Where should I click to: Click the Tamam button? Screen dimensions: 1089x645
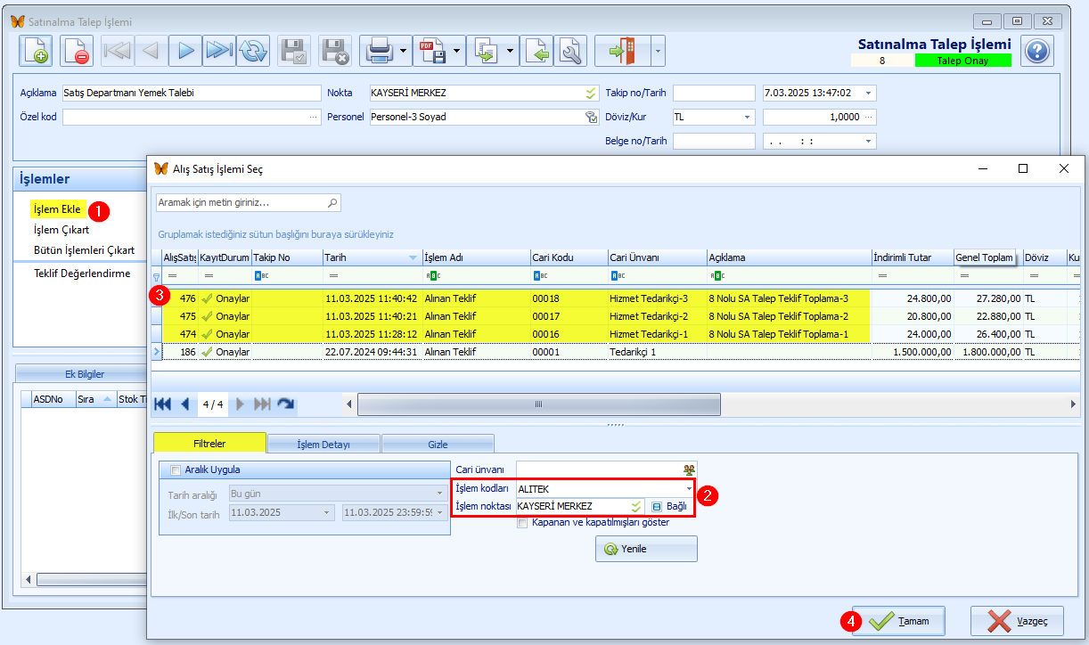click(898, 621)
